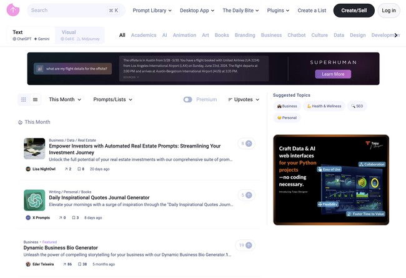Toggle the Premium switch
This screenshot has height=278, width=406.
(187, 99)
